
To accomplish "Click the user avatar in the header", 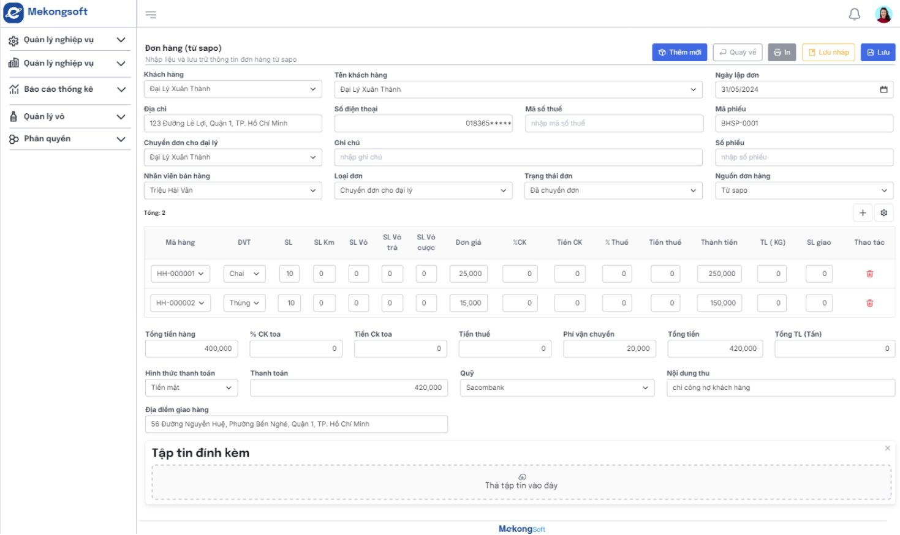I will [883, 13].
